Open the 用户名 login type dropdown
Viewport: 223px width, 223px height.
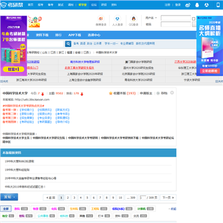click(151, 18)
